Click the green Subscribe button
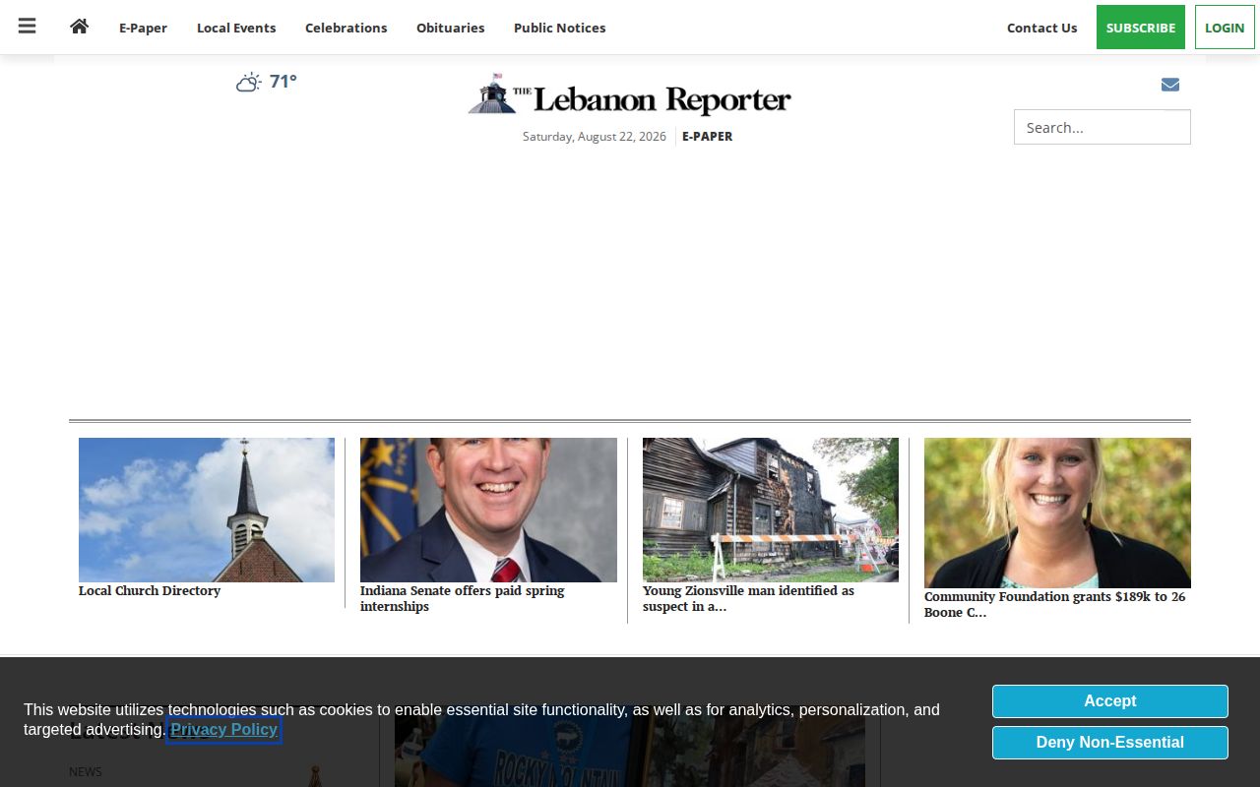 pos(1140,28)
